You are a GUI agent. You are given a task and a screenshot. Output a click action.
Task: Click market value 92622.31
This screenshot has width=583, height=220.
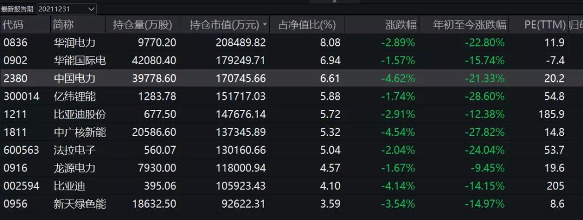[x=243, y=204]
